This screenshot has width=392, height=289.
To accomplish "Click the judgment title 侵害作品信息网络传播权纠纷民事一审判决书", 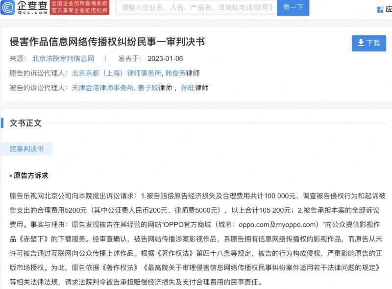I will [x=107, y=42].
